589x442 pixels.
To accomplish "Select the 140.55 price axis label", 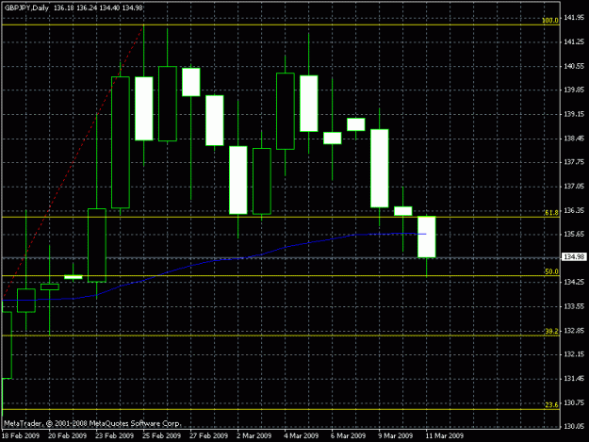I will 574,66.
